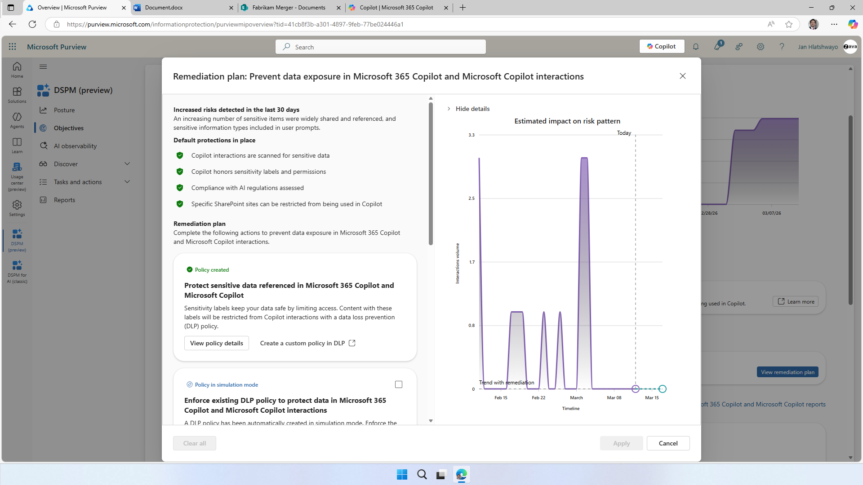This screenshot has height=485, width=863.
Task: Click the Purview Search box
Action: 381,47
